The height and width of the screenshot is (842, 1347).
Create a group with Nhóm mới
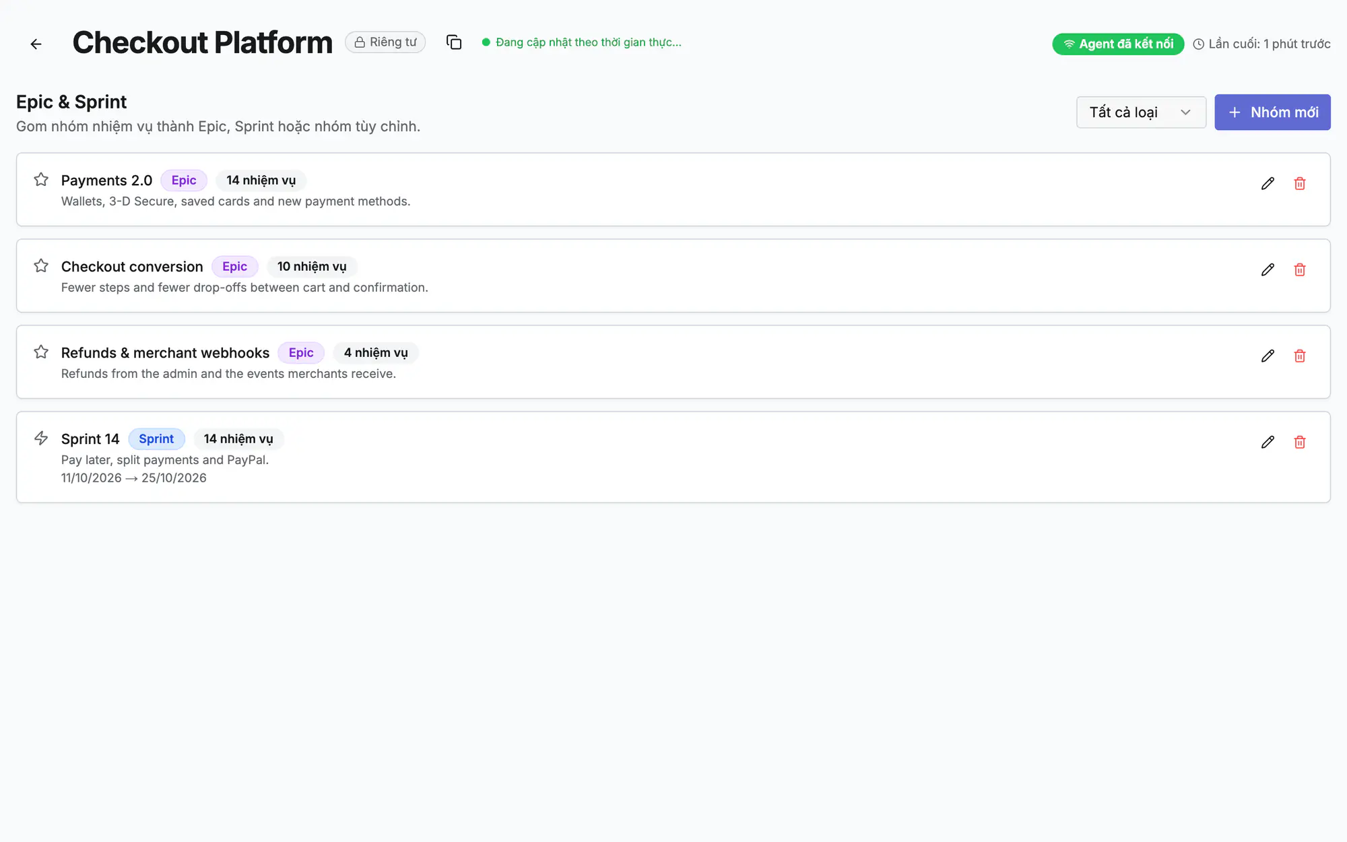[1272, 112]
